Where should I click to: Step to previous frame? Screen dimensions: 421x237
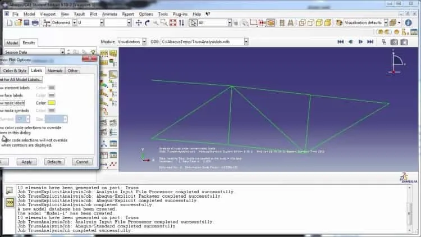tap(350, 42)
